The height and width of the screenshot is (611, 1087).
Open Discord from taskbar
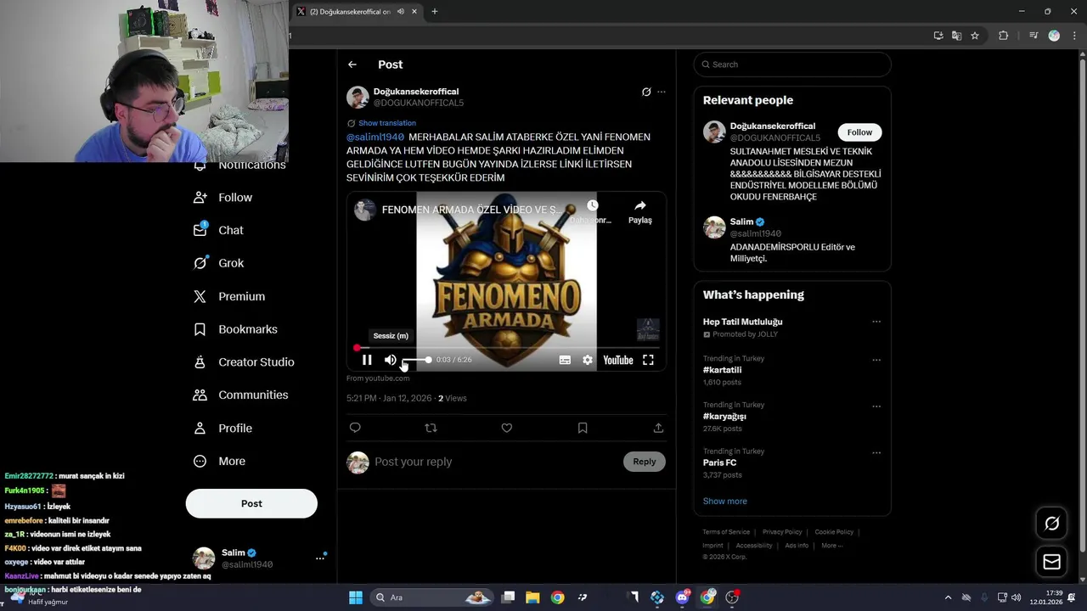[x=683, y=597]
